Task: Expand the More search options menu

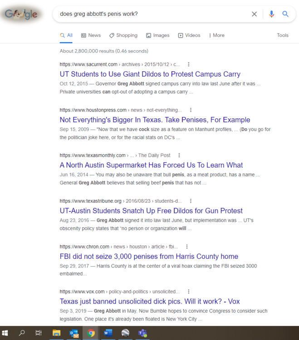Action: pyautogui.click(x=216, y=35)
